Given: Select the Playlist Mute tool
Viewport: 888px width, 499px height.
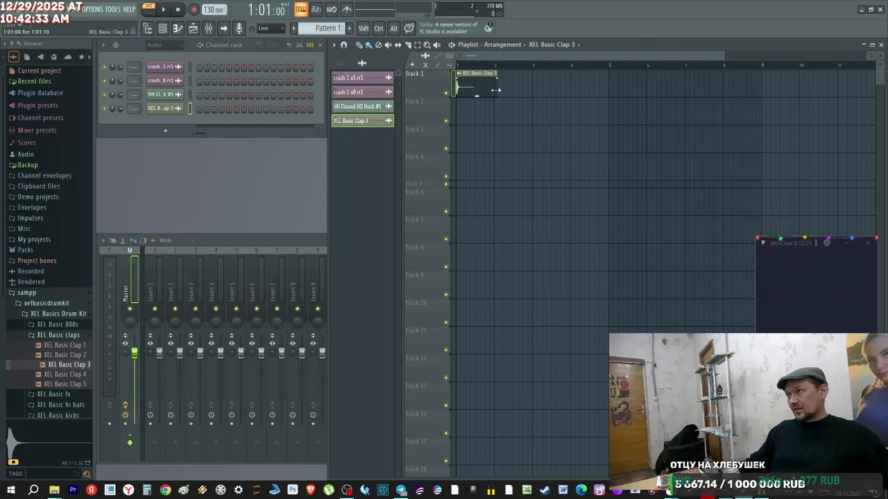Looking at the screenshot, I should click(x=388, y=45).
